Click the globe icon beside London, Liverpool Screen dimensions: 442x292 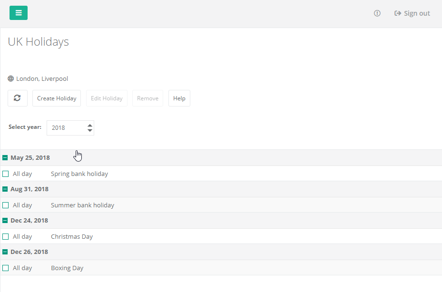coord(11,79)
